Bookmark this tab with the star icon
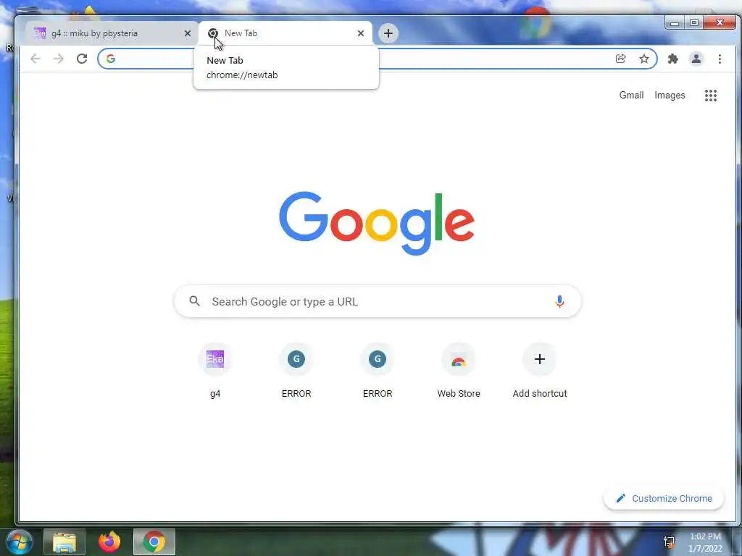This screenshot has width=742, height=556. pyautogui.click(x=643, y=59)
